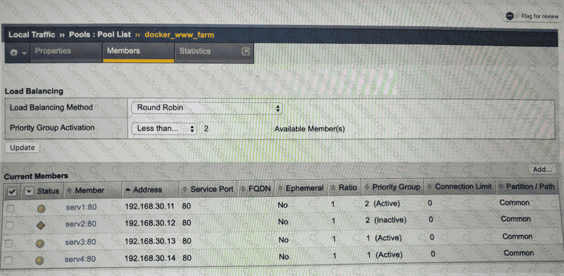Click the Add... member button
Image resolution: width=564 pixels, height=276 pixels.
pos(542,170)
